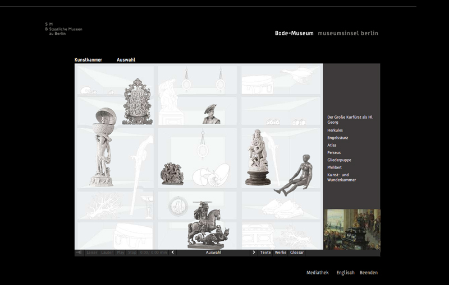Click the Kunstkammer breadcrumb heading
Viewport: 449px width, 285px height.
point(88,60)
